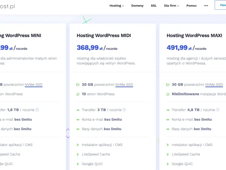The height and width of the screenshot is (170, 226).
Task: Select the Hosting WordPress MINI heading
Action: pyautogui.click(x=20, y=36)
